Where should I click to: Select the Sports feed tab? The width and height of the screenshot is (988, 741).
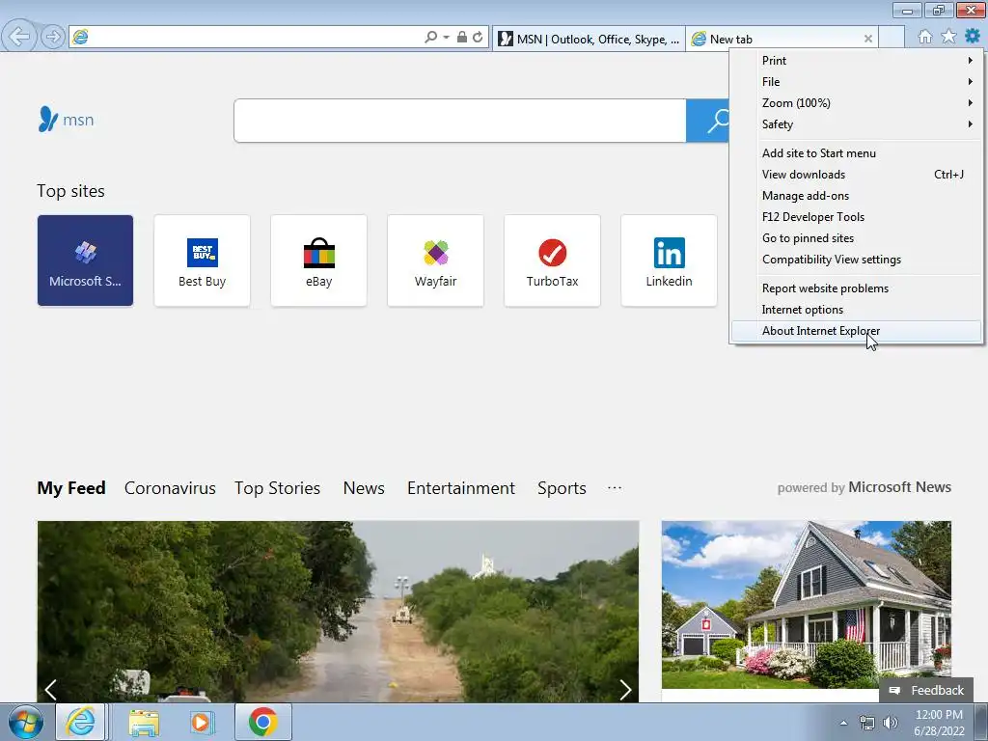click(563, 488)
